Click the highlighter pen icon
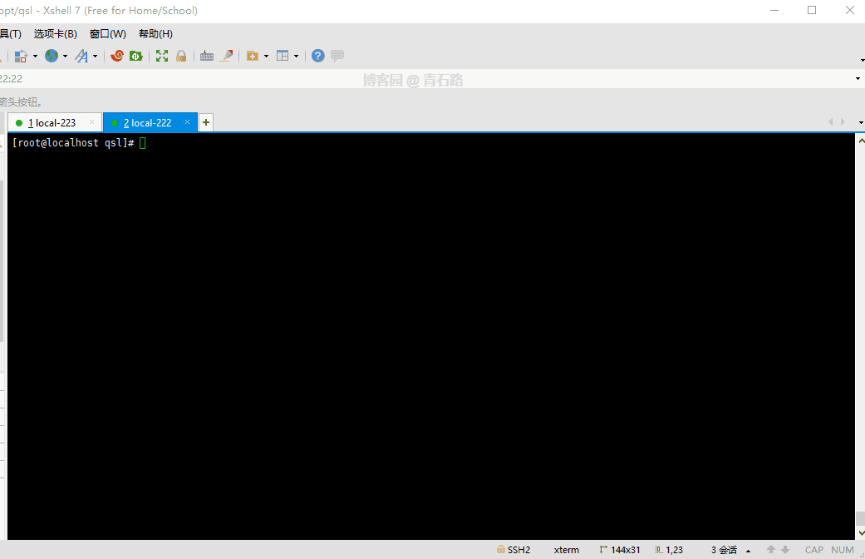865x559 pixels. click(x=226, y=56)
